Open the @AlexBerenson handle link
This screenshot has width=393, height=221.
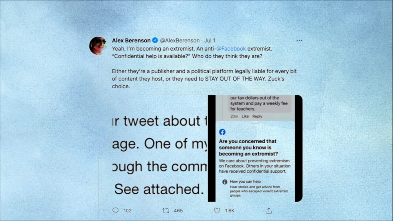click(180, 41)
